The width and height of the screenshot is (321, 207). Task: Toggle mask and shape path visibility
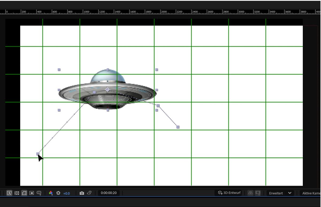tap(24, 193)
